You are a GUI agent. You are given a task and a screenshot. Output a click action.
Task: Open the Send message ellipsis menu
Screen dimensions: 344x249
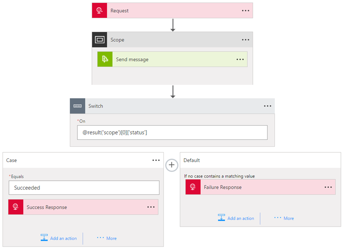click(x=240, y=59)
